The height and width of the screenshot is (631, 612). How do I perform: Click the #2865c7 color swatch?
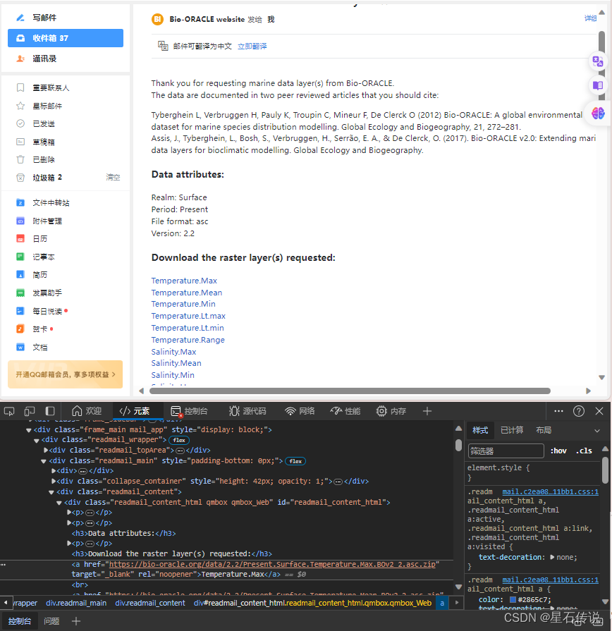click(x=513, y=599)
